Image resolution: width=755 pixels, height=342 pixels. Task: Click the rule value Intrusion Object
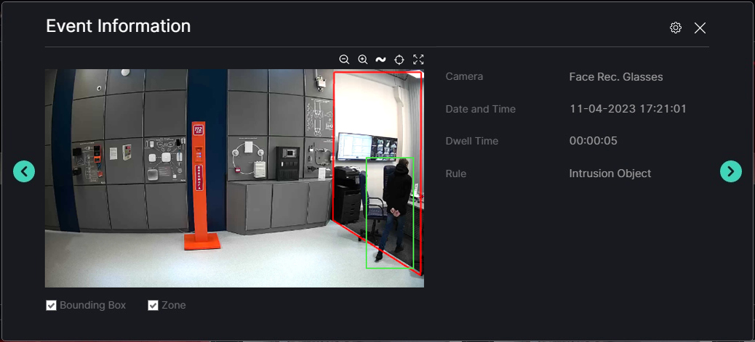(610, 173)
